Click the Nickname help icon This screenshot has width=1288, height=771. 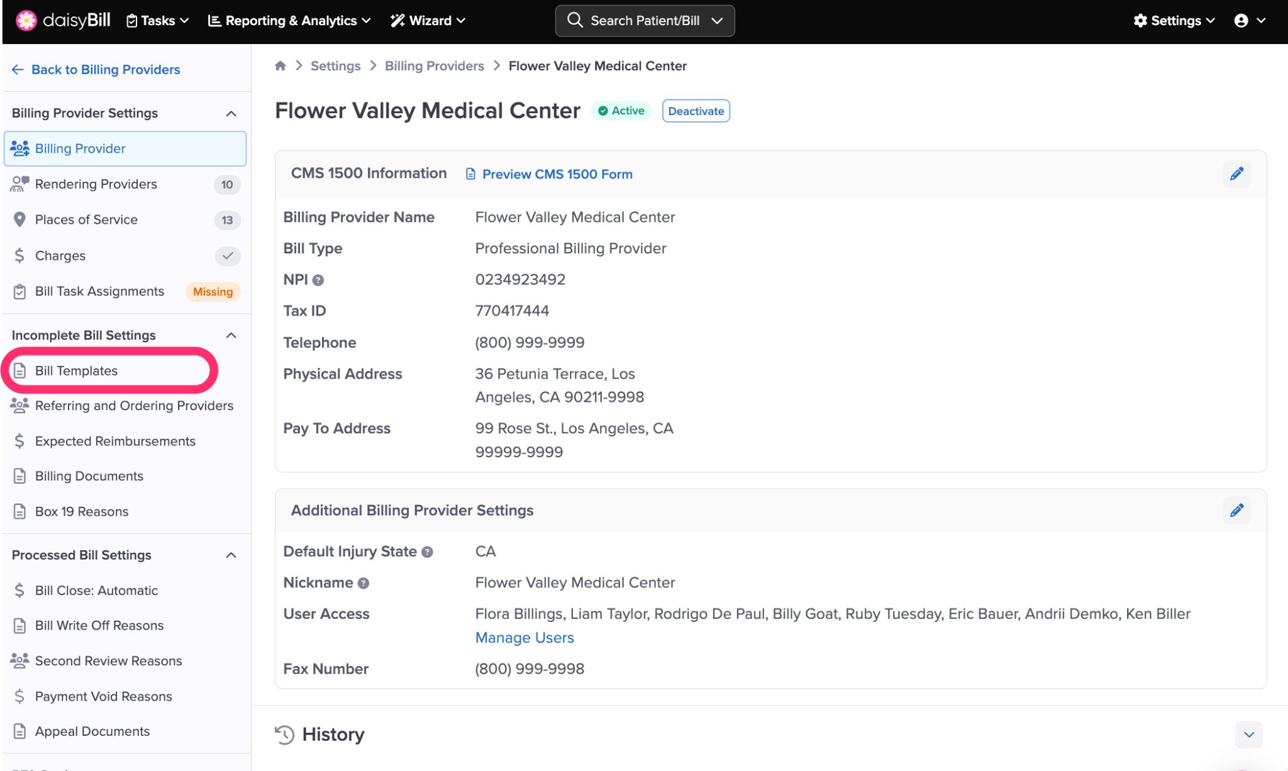(x=363, y=584)
